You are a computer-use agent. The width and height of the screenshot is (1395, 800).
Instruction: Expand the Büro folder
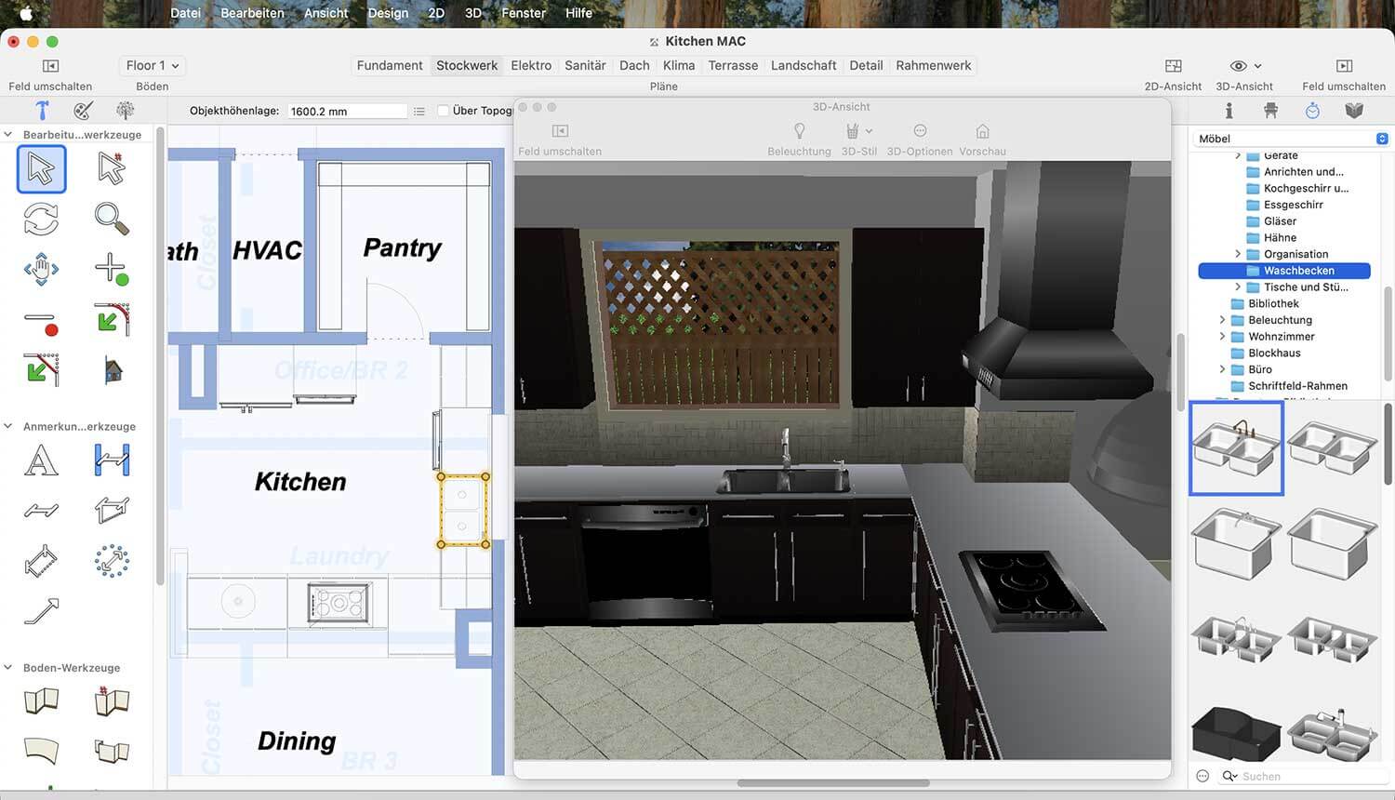(1222, 369)
